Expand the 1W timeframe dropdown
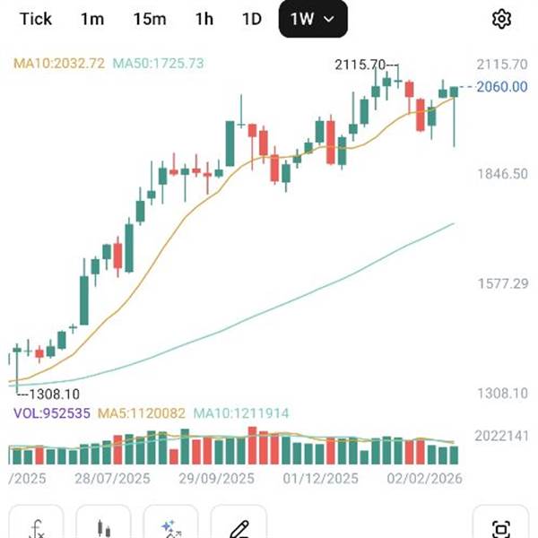Viewport: 538px width, 538px height. (311, 19)
